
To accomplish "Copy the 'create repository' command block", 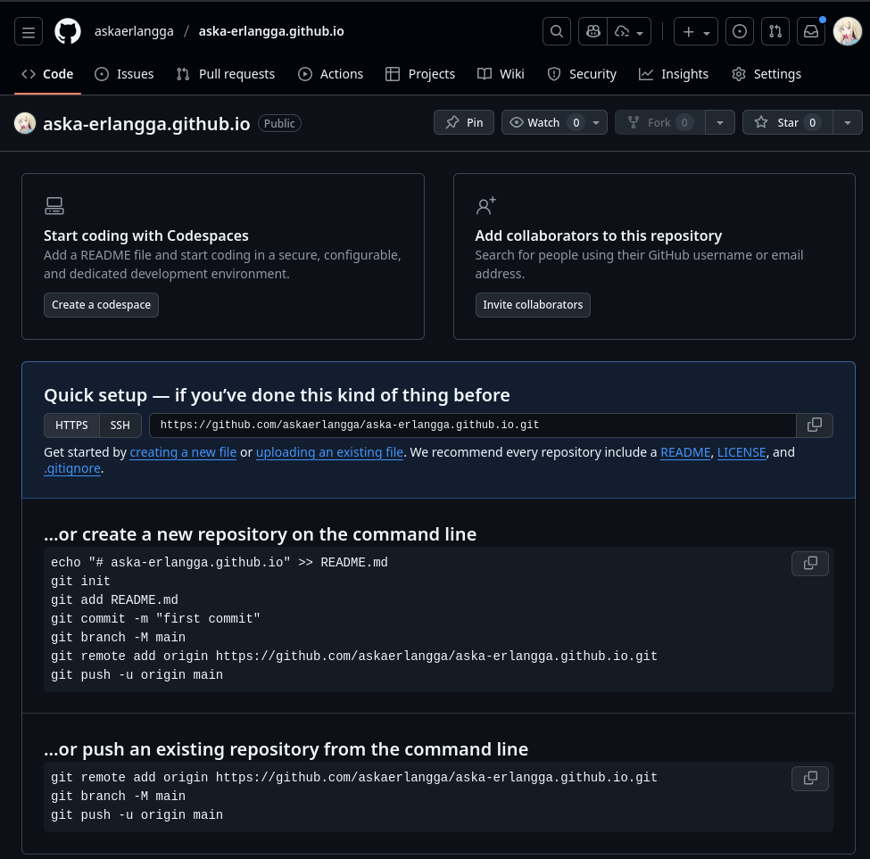I will coord(810,563).
